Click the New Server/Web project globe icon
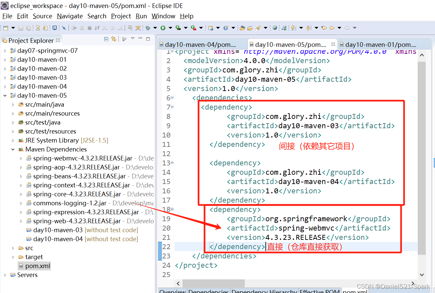Screen dimensions: 435x293 (211, 28)
